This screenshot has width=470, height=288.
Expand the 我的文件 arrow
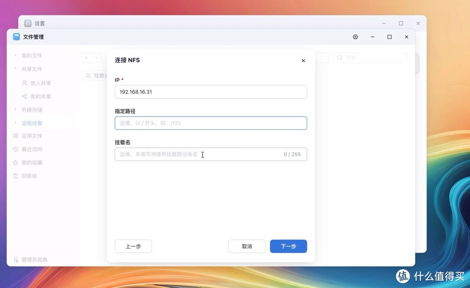16,55
